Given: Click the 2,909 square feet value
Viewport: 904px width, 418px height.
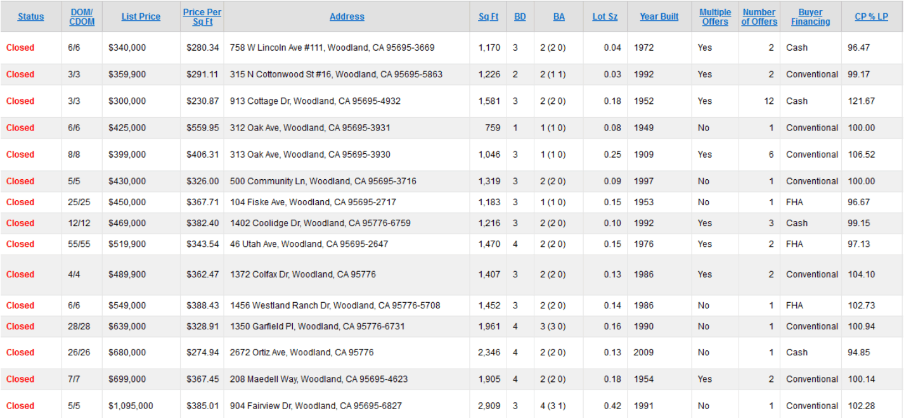Looking at the screenshot, I should [489, 405].
